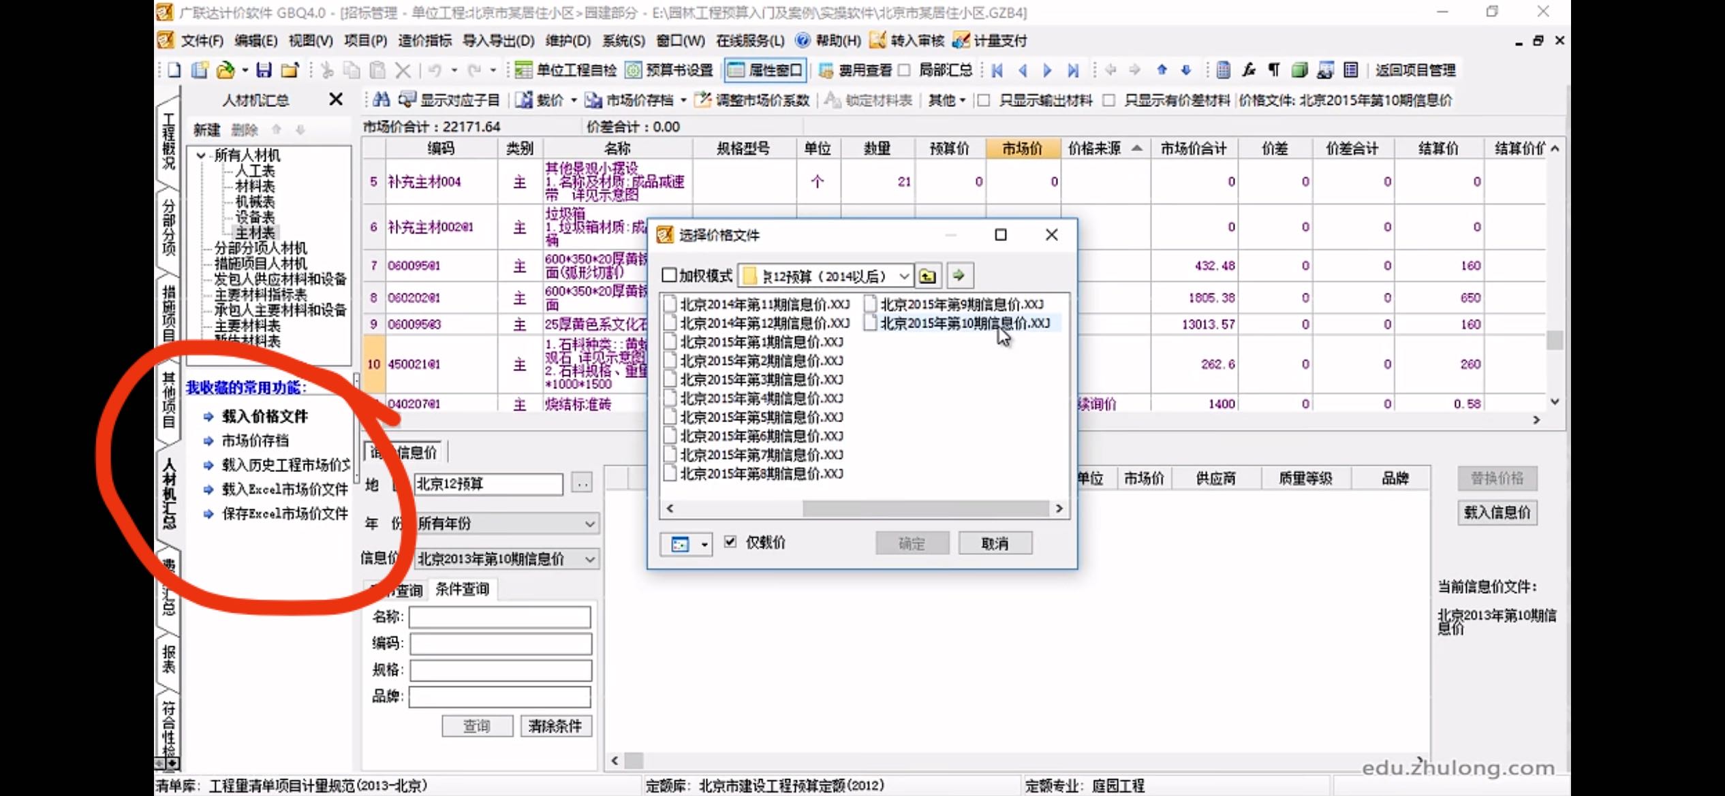
Task: Open the 市场价存档 dropdown arrow
Action: 683,101
